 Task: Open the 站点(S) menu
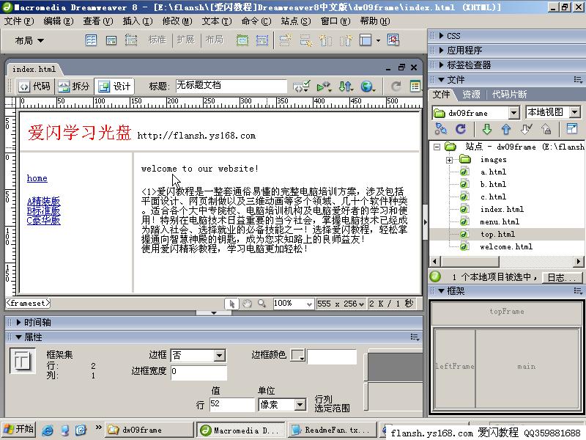296,21
